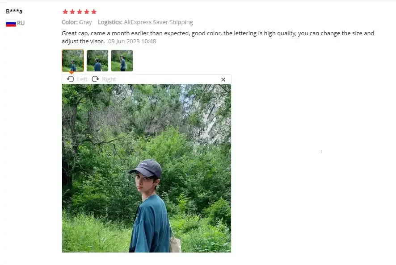396x265 pixels.
Task: Click the fourth rating star
Action: [87, 12]
